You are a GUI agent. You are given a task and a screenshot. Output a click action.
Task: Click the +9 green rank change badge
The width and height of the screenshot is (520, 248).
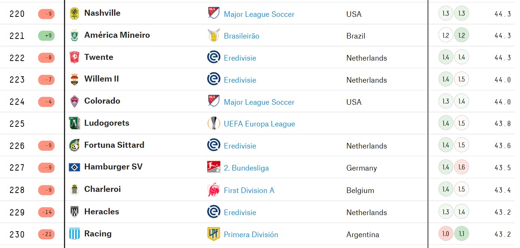[x=46, y=36]
